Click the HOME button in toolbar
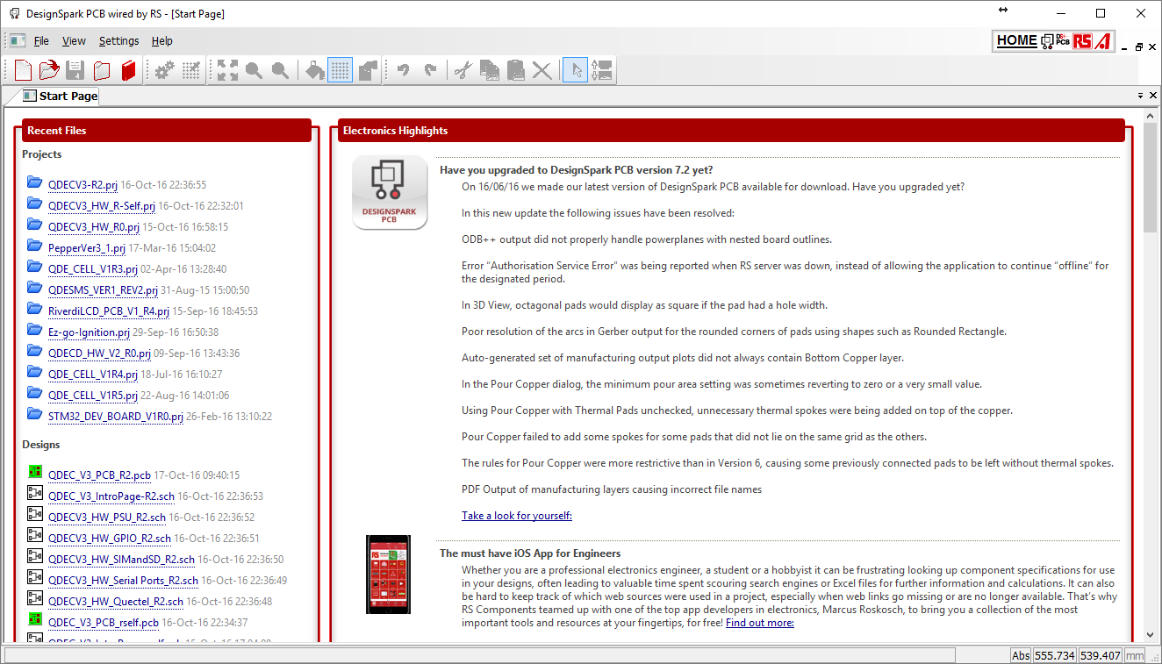The image size is (1162, 664). [x=1016, y=40]
